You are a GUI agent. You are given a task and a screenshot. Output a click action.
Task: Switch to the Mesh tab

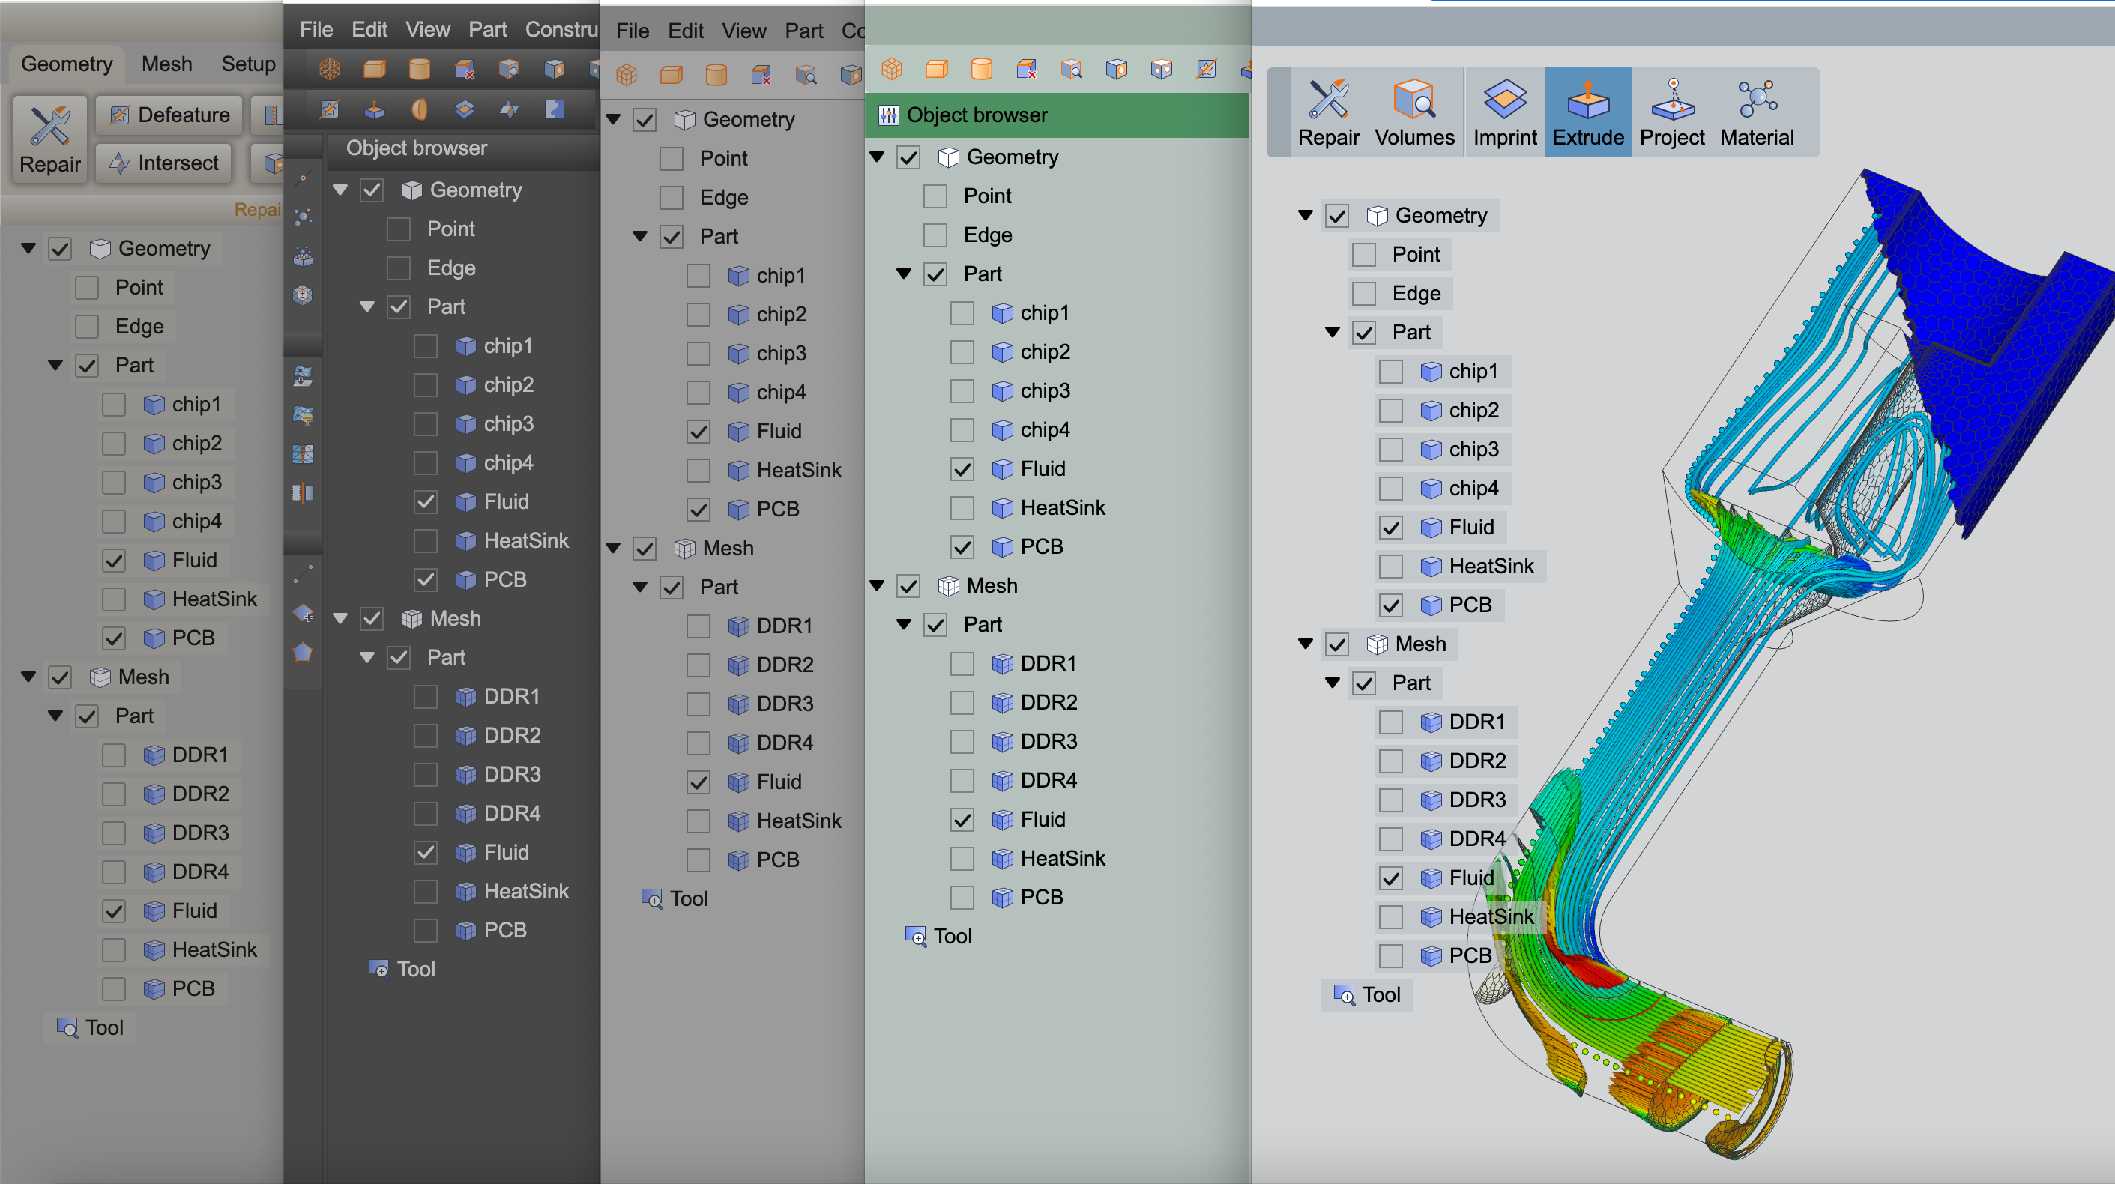tap(166, 64)
